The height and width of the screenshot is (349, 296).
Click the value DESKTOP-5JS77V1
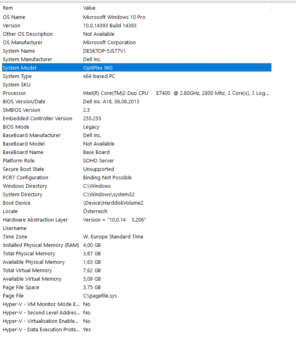[104, 51]
